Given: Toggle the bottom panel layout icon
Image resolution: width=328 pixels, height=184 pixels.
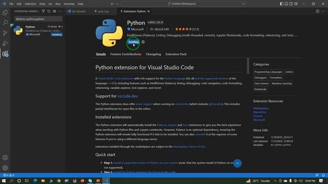Looking at the screenshot, I should (x=286, y=4).
